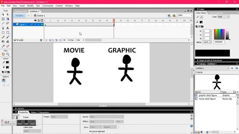Click the Swap Colors button in toolbox
This screenshot has height=134, width=239.
(x=9, y=72)
